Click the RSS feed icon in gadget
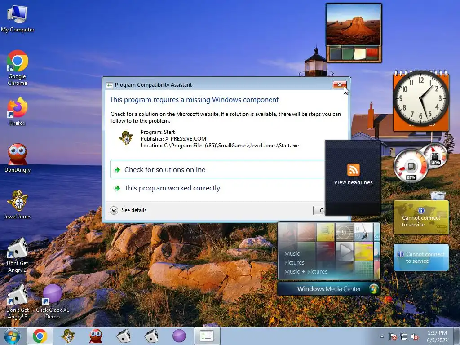Screen dimensions: 460x345 point(353,170)
